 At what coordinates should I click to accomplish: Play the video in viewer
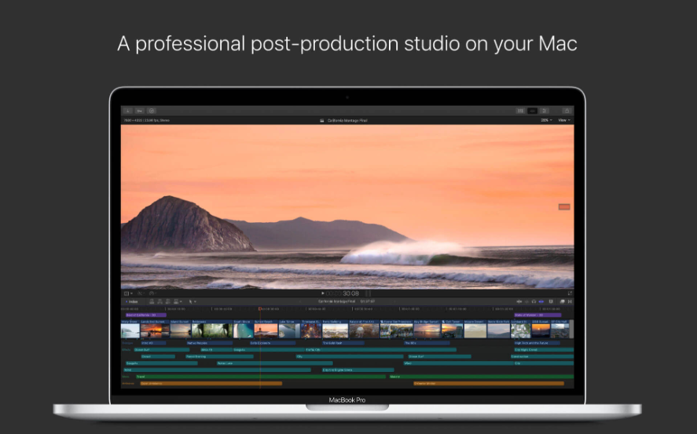pyautogui.click(x=323, y=294)
